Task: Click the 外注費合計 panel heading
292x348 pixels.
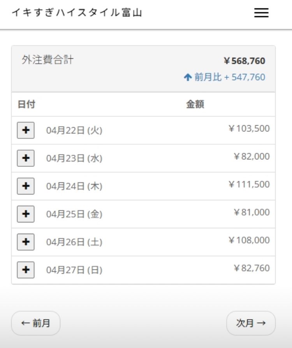Action: [x=47, y=60]
